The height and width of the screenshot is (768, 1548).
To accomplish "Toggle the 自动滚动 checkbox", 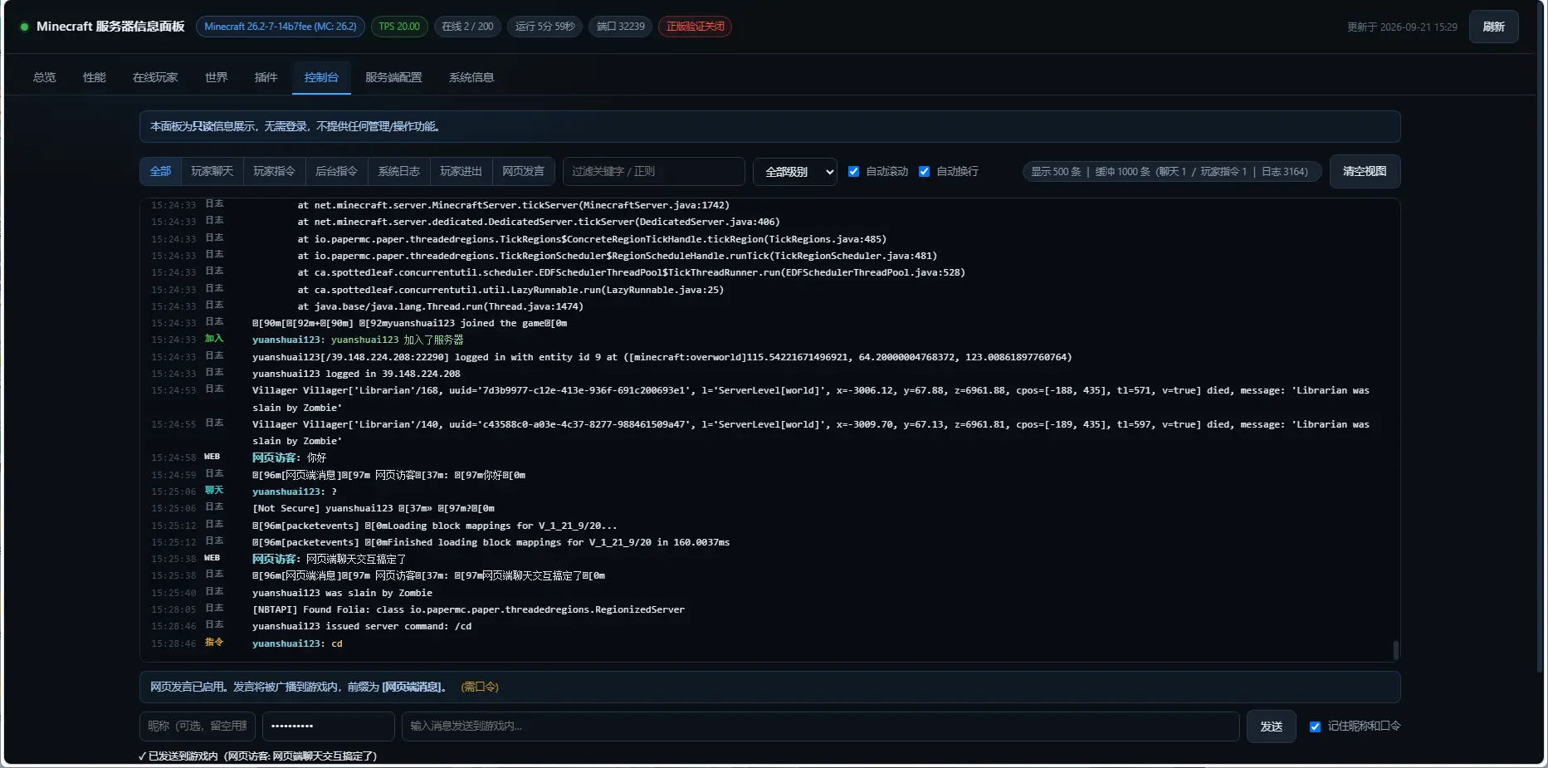I will click(853, 172).
